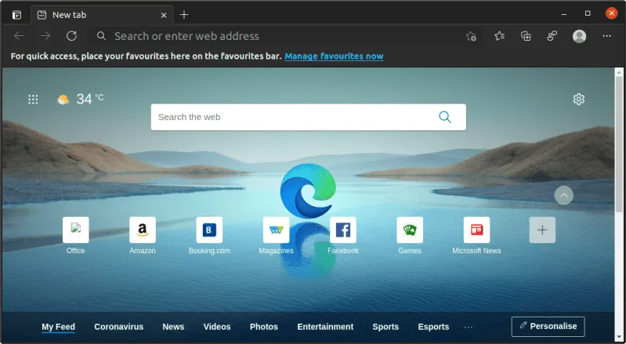Click the Personalise button
Screen dimensions: 626x344
pos(548,326)
